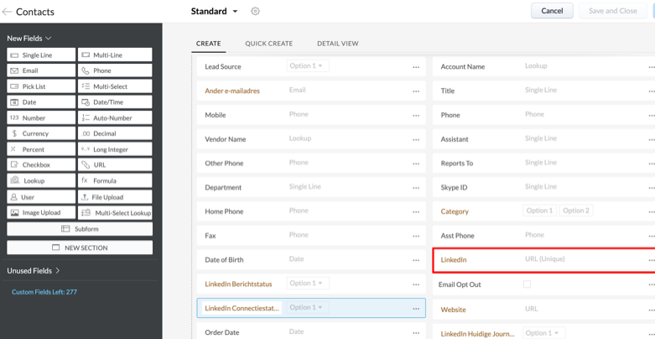Select the Asst Phone field label
This screenshot has height=339, width=655.
pyautogui.click(x=457, y=236)
